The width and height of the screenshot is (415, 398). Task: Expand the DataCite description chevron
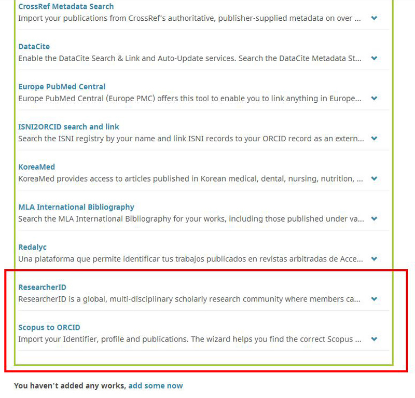(x=374, y=58)
